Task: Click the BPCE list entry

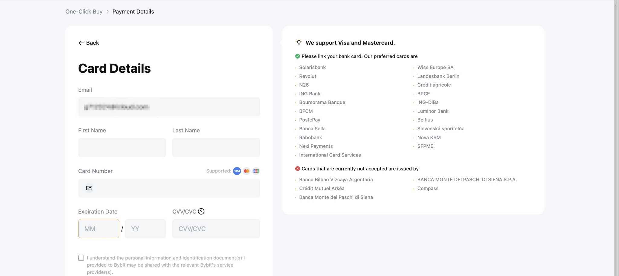Action: pyautogui.click(x=423, y=94)
